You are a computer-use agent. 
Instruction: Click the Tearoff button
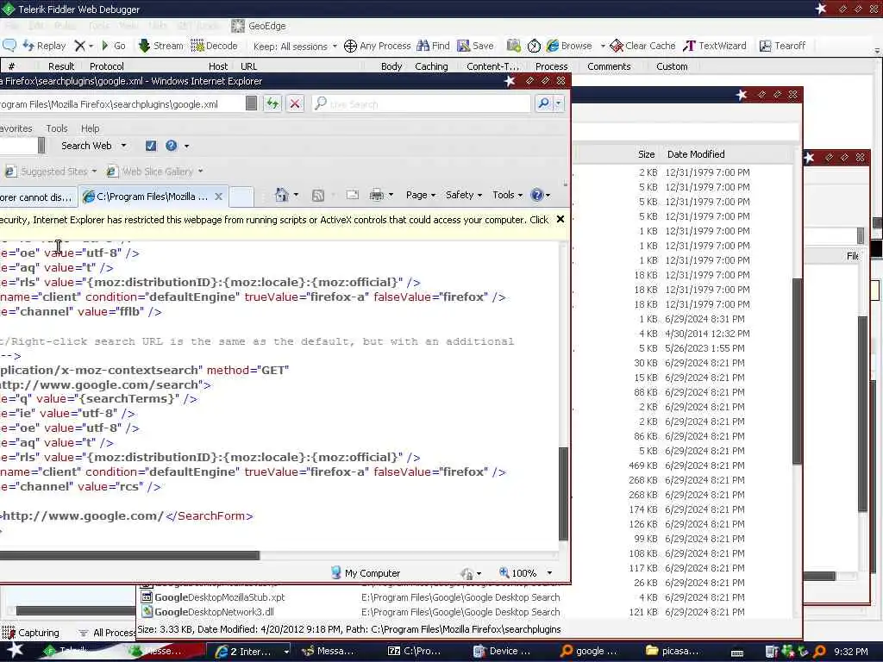click(783, 46)
